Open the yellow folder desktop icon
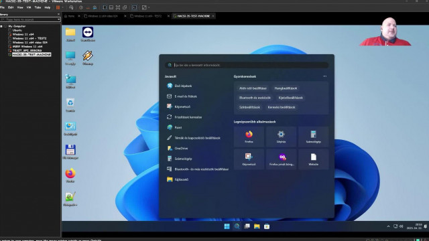Image resolution: width=429 pixels, height=241 pixels. 70,34
